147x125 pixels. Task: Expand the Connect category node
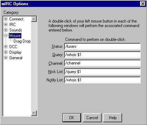6,19
